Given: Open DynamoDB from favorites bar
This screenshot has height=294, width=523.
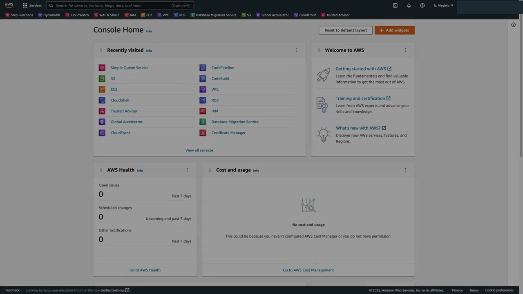Looking at the screenshot, I should click(x=49, y=15).
